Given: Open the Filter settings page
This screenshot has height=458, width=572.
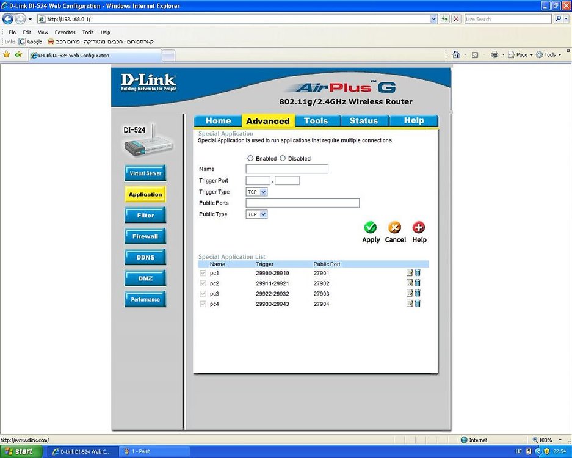Looking at the screenshot, I should click(x=145, y=216).
